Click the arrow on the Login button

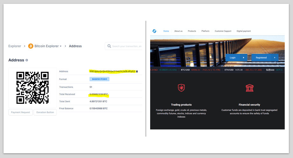pos(243,58)
